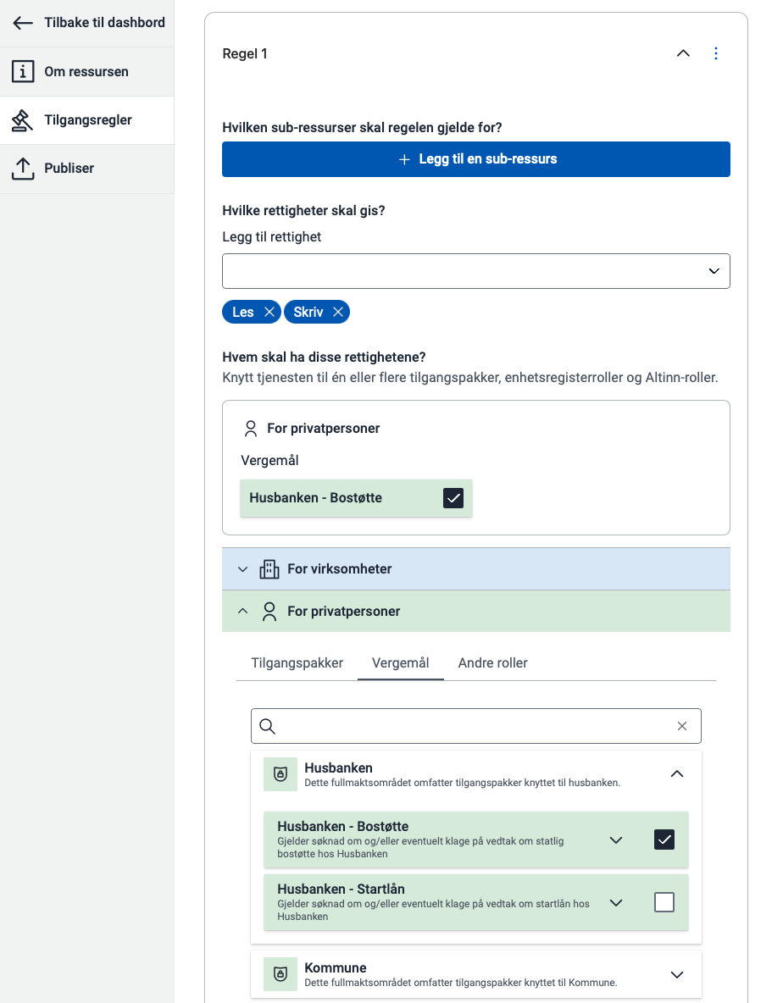Screen dimensions: 783x1003
Task: Click the Kommune shield icon
Action: (x=280, y=974)
